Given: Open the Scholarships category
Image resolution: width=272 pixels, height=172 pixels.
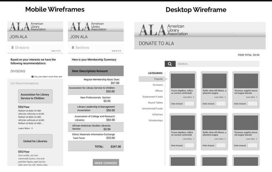Looking at the screenshot, I should point(156,120).
